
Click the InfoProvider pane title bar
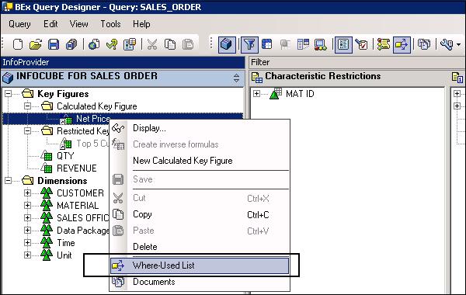123,62
